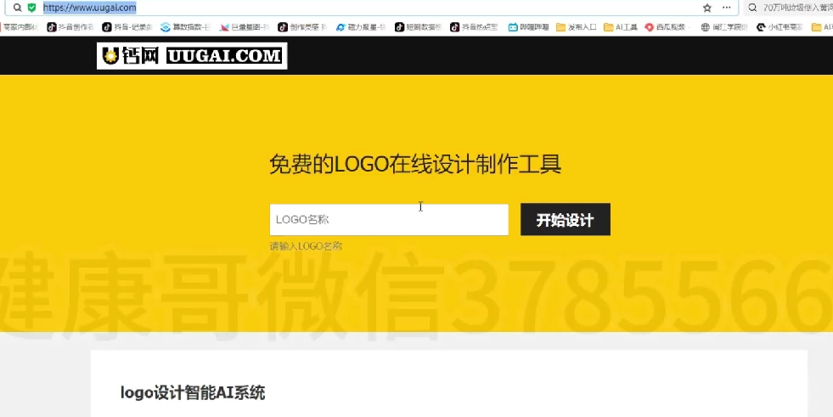Image resolution: width=833 pixels, height=417 pixels.
Task: Click the LOGO名称 input field
Action: click(388, 220)
